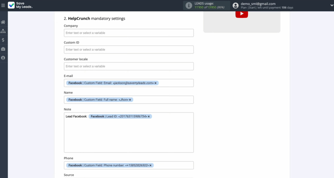The width and height of the screenshot is (334, 178).
Task: Click the demo_sml@gmail.com account text
Action: pos(258,4)
